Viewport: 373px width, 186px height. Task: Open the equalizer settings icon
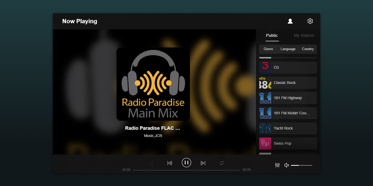pos(277,165)
